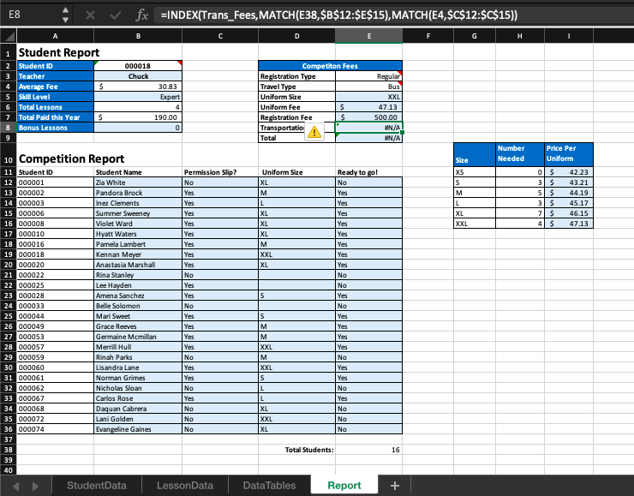Select column F header
Image resolution: width=634 pixels, height=496 pixels.
pyautogui.click(x=428, y=36)
